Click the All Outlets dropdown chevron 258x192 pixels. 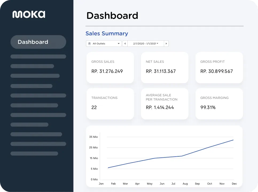click(119, 44)
